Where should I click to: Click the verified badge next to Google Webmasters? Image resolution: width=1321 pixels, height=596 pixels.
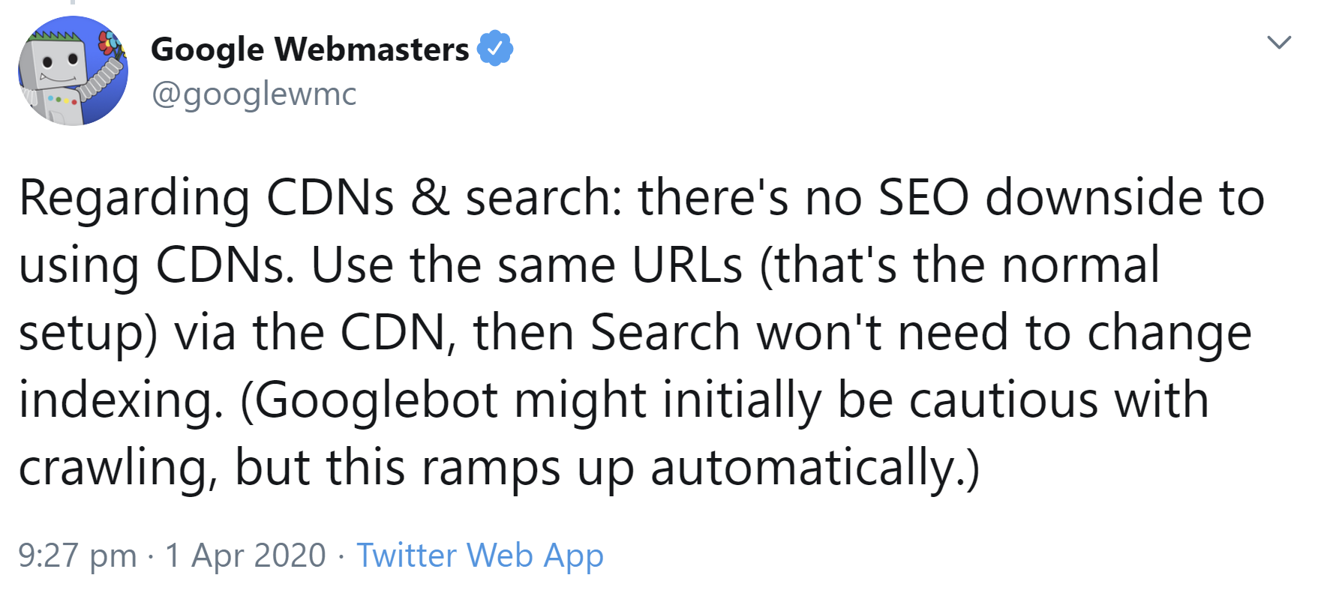click(x=497, y=47)
